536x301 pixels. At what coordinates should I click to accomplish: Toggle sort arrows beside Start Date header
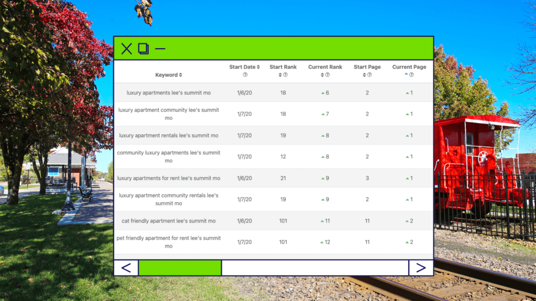coord(258,67)
